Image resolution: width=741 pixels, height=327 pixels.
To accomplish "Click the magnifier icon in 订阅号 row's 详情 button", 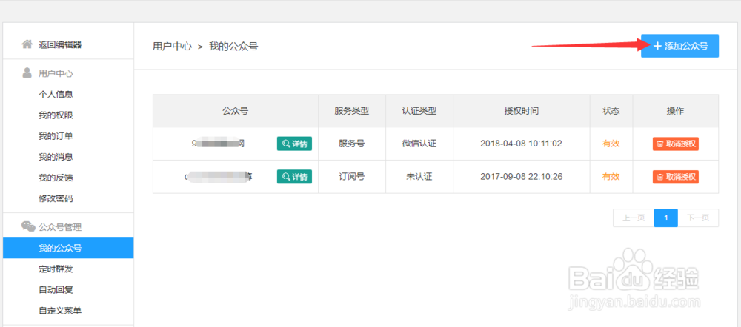I will tap(286, 177).
